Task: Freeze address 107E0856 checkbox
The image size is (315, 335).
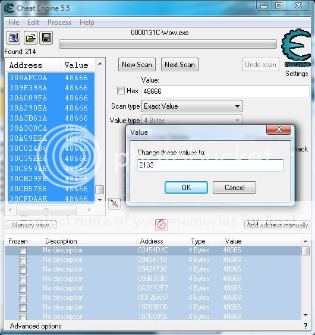Action: click(23, 317)
